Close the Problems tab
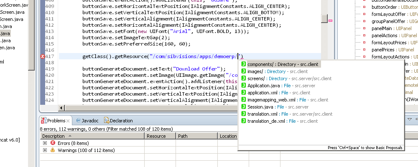The height and width of the screenshot is (167, 418). tap(68, 121)
